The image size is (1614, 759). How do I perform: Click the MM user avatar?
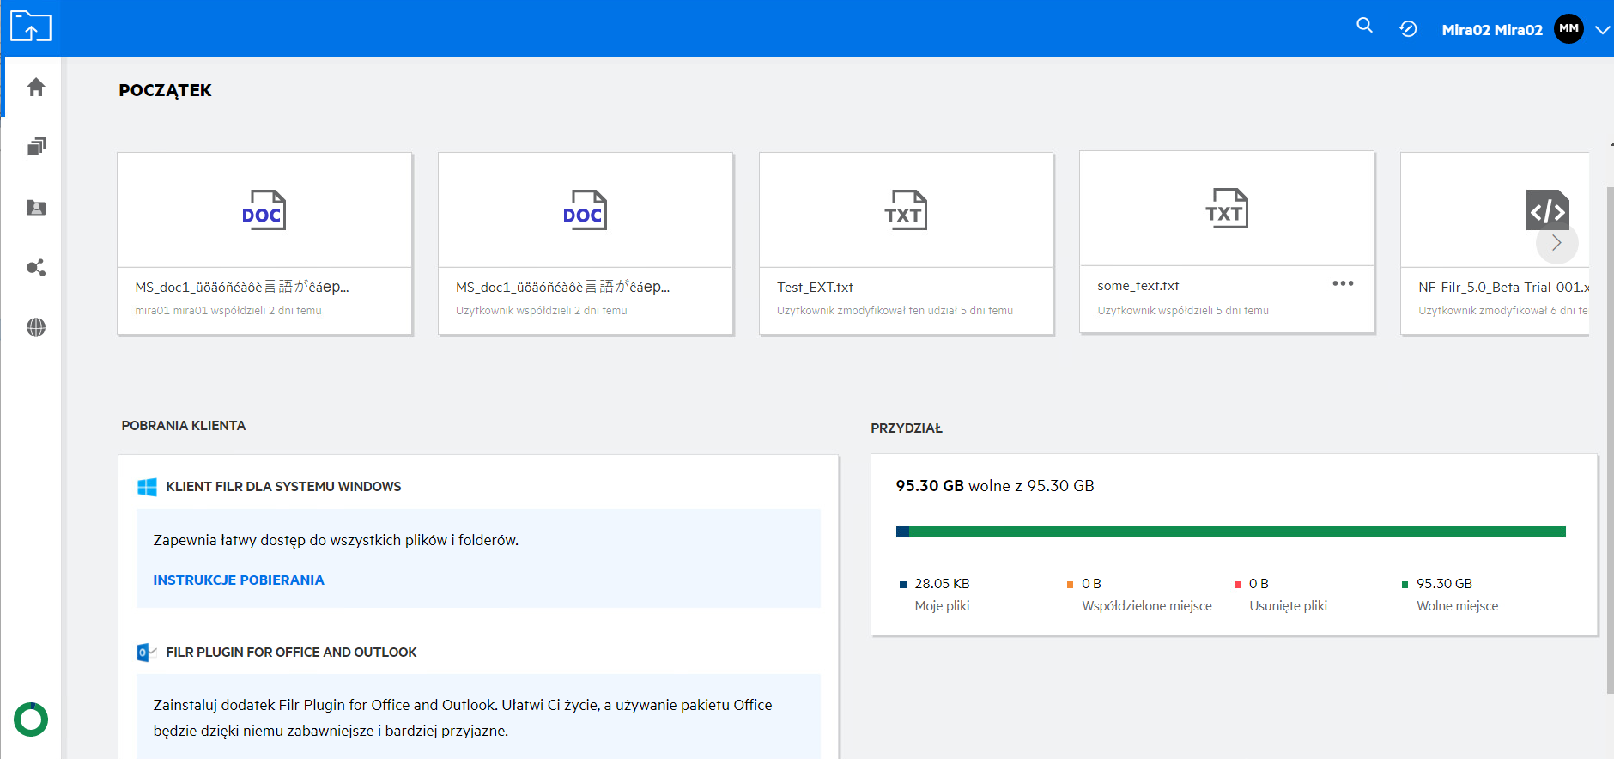(x=1568, y=29)
